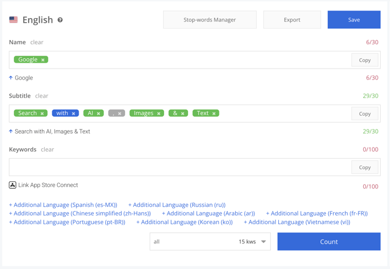Viewport: 390px width, 269px height.
Task: Remove the Text tag from Subtitle
Action: point(214,114)
